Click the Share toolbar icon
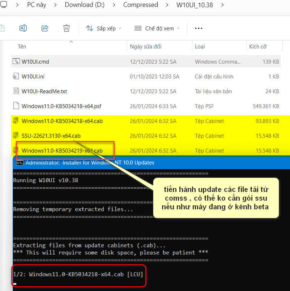The height and width of the screenshot is (291, 290). [x=45, y=29]
